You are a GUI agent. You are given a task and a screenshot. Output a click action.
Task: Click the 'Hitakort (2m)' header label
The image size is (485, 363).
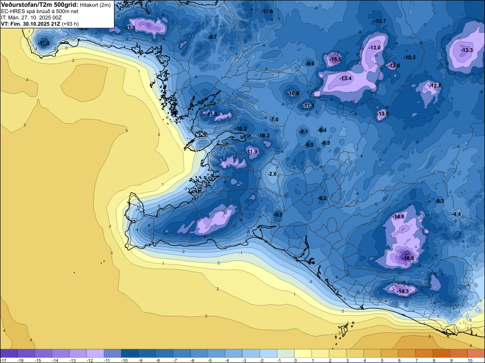pyautogui.click(x=95, y=5)
